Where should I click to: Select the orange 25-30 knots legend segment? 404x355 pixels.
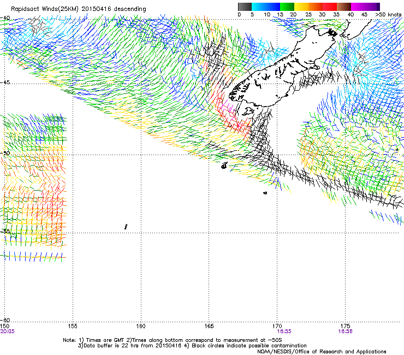(316, 7)
